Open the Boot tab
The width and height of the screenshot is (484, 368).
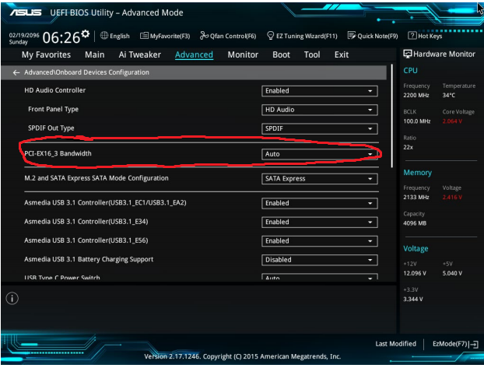tap(281, 54)
